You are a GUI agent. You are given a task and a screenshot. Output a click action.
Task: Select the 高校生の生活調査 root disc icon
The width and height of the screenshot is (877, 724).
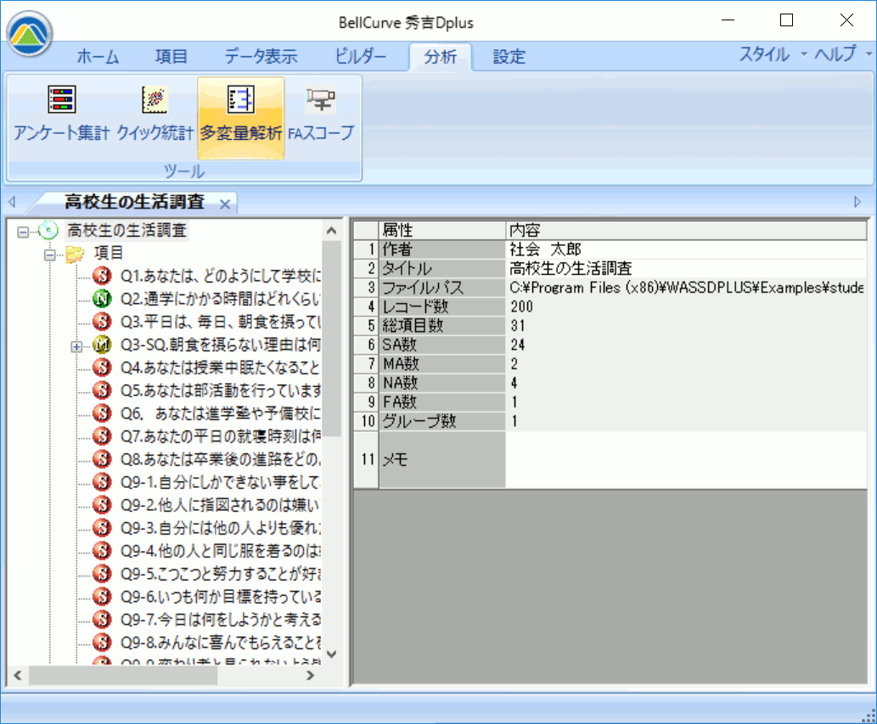(x=48, y=230)
